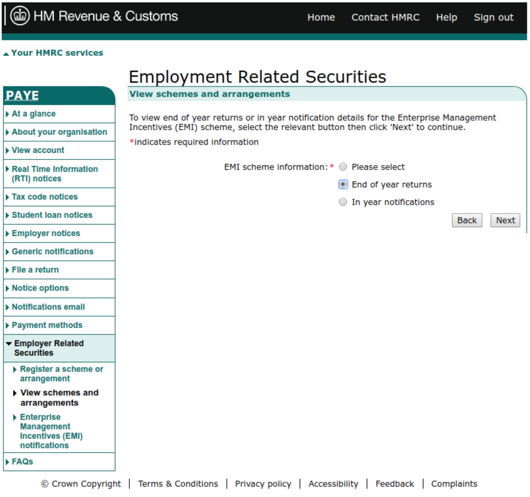The width and height of the screenshot is (530, 497).
Task: Sign out of the HMRC account
Action: tap(494, 17)
